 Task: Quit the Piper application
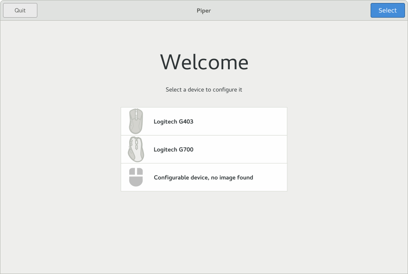20,10
